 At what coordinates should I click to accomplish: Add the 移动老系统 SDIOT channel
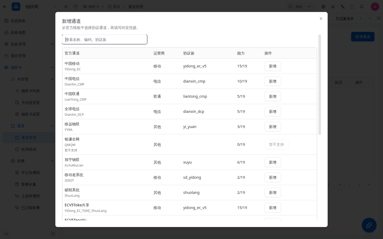point(273,177)
